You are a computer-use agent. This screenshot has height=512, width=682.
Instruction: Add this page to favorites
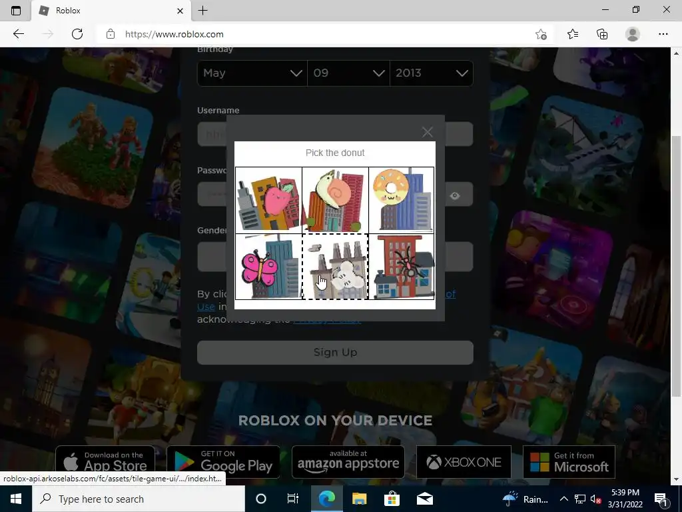[541, 34]
